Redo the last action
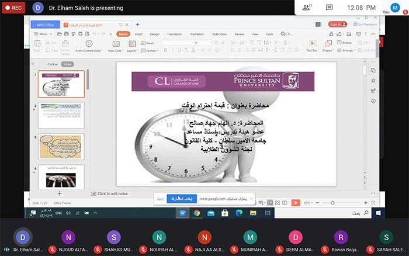This screenshot has width=409, height=256. [103, 34]
